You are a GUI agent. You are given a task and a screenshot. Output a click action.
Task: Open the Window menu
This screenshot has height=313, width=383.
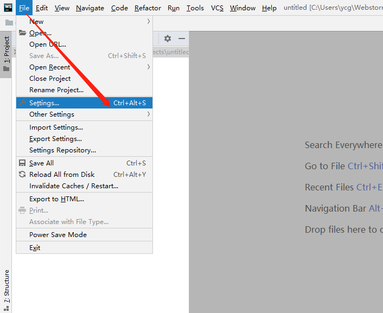point(242,8)
